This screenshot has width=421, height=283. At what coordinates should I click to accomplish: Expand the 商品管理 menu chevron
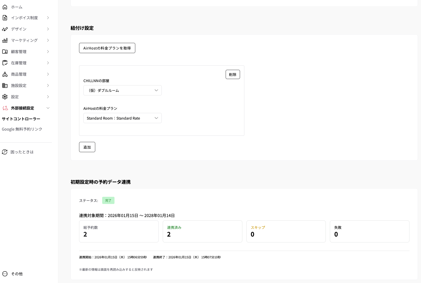click(x=48, y=74)
